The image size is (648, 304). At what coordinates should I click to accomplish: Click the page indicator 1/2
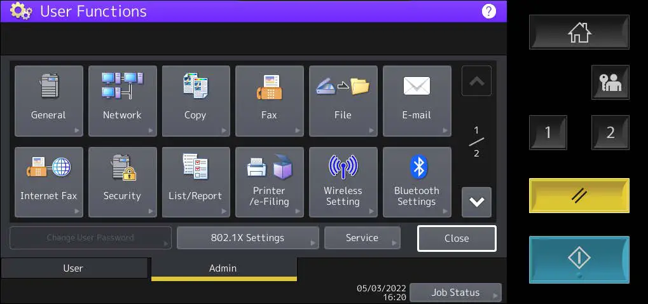pos(476,142)
